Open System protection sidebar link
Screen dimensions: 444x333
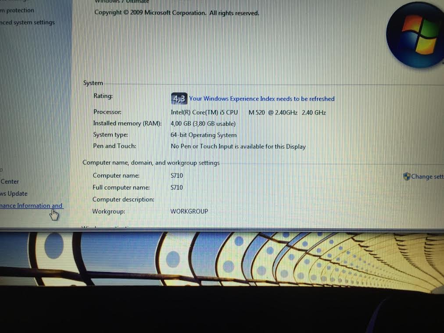click(x=17, y=11)
